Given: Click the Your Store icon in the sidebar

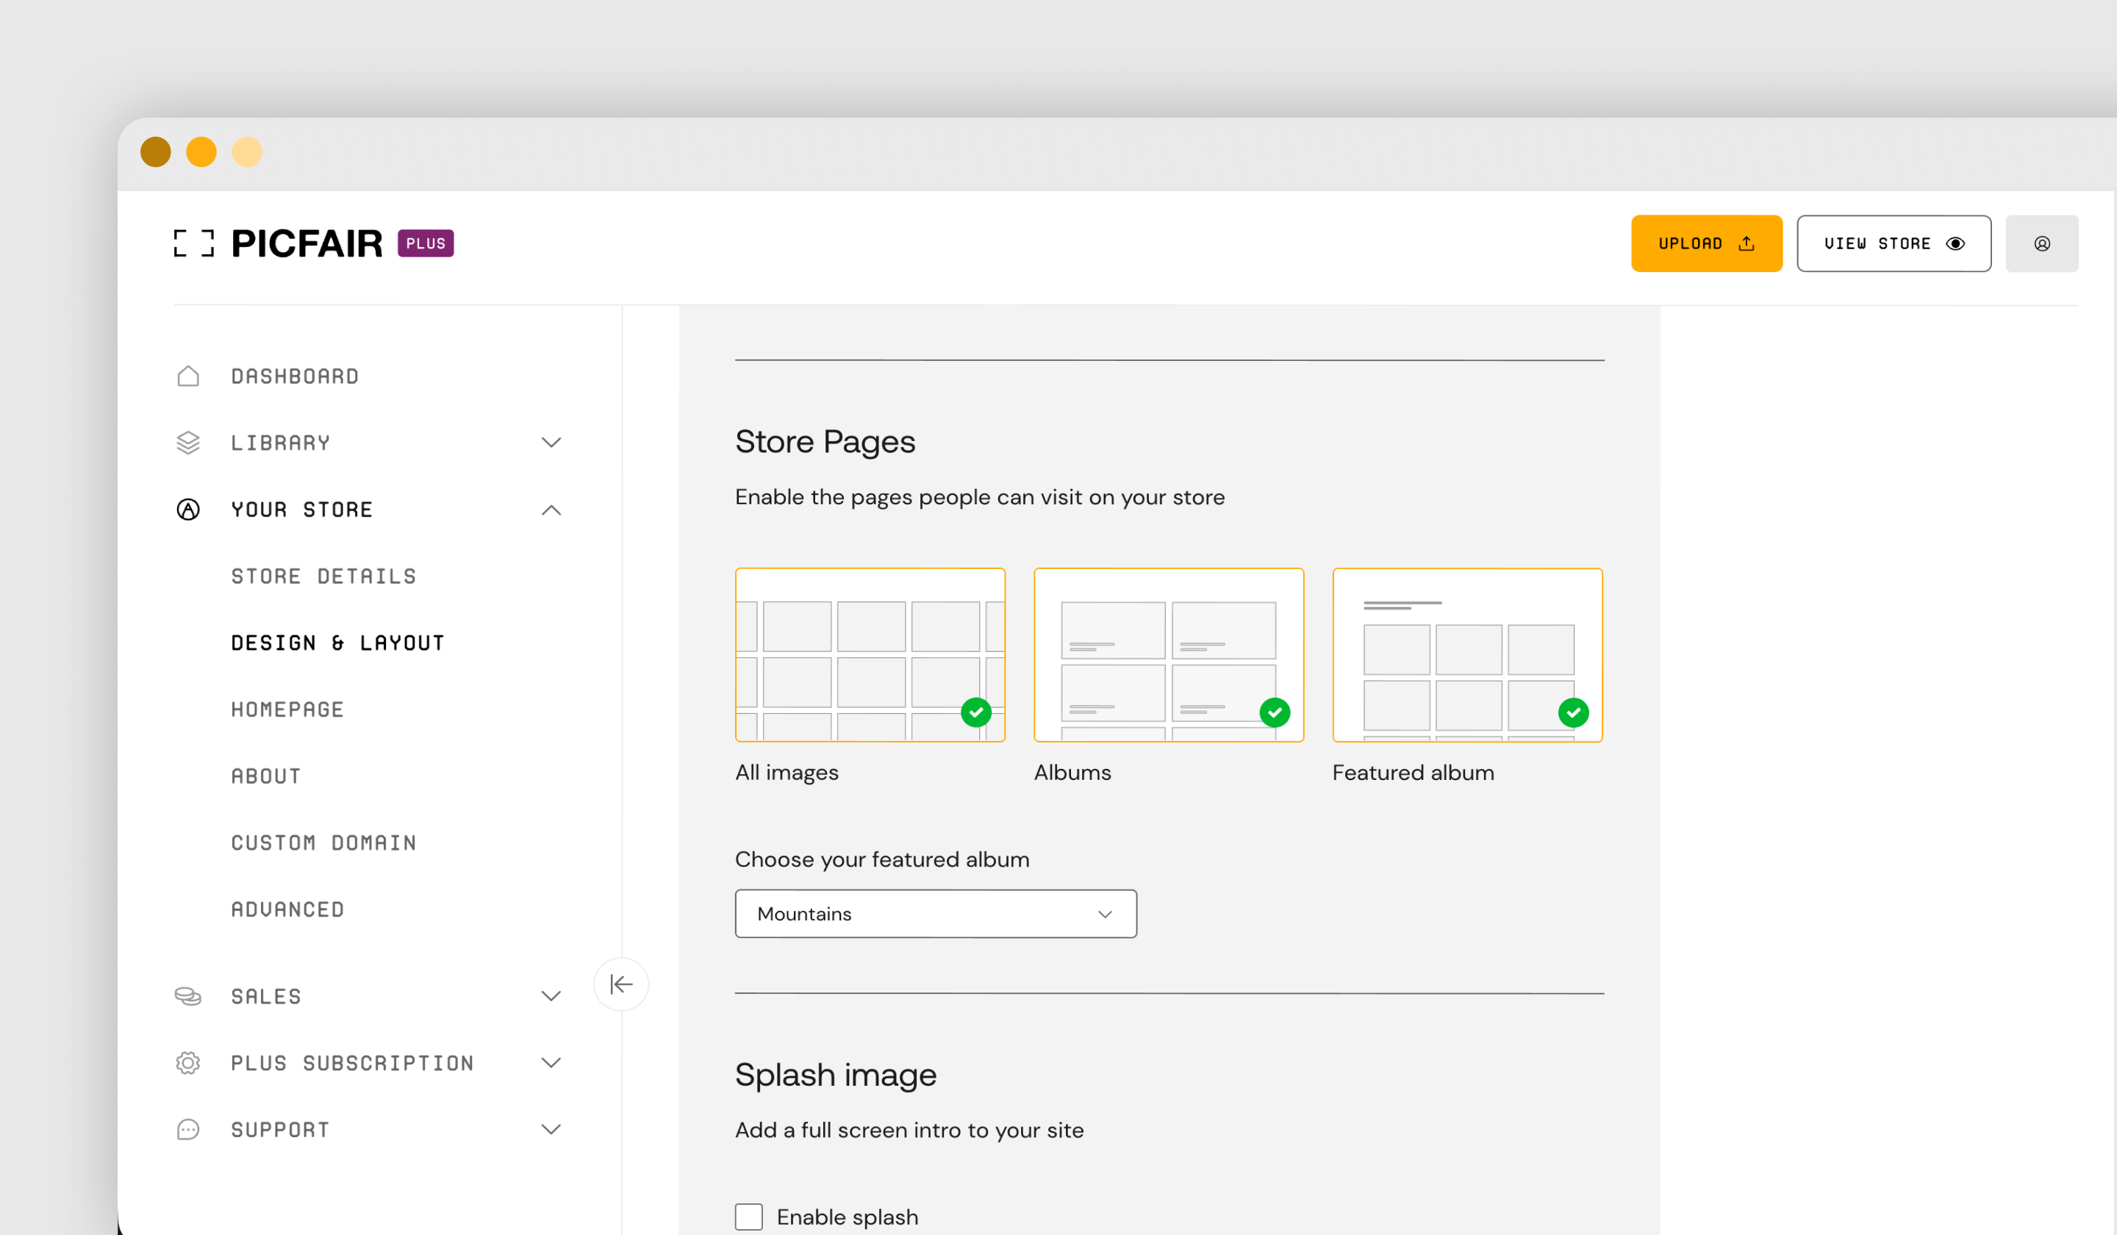Looking at the screenshot, I should [x=188, y=510].
